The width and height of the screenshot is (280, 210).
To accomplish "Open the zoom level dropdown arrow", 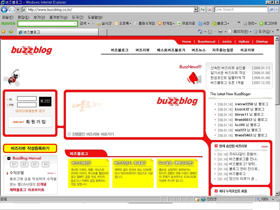I will click(273, 199).
